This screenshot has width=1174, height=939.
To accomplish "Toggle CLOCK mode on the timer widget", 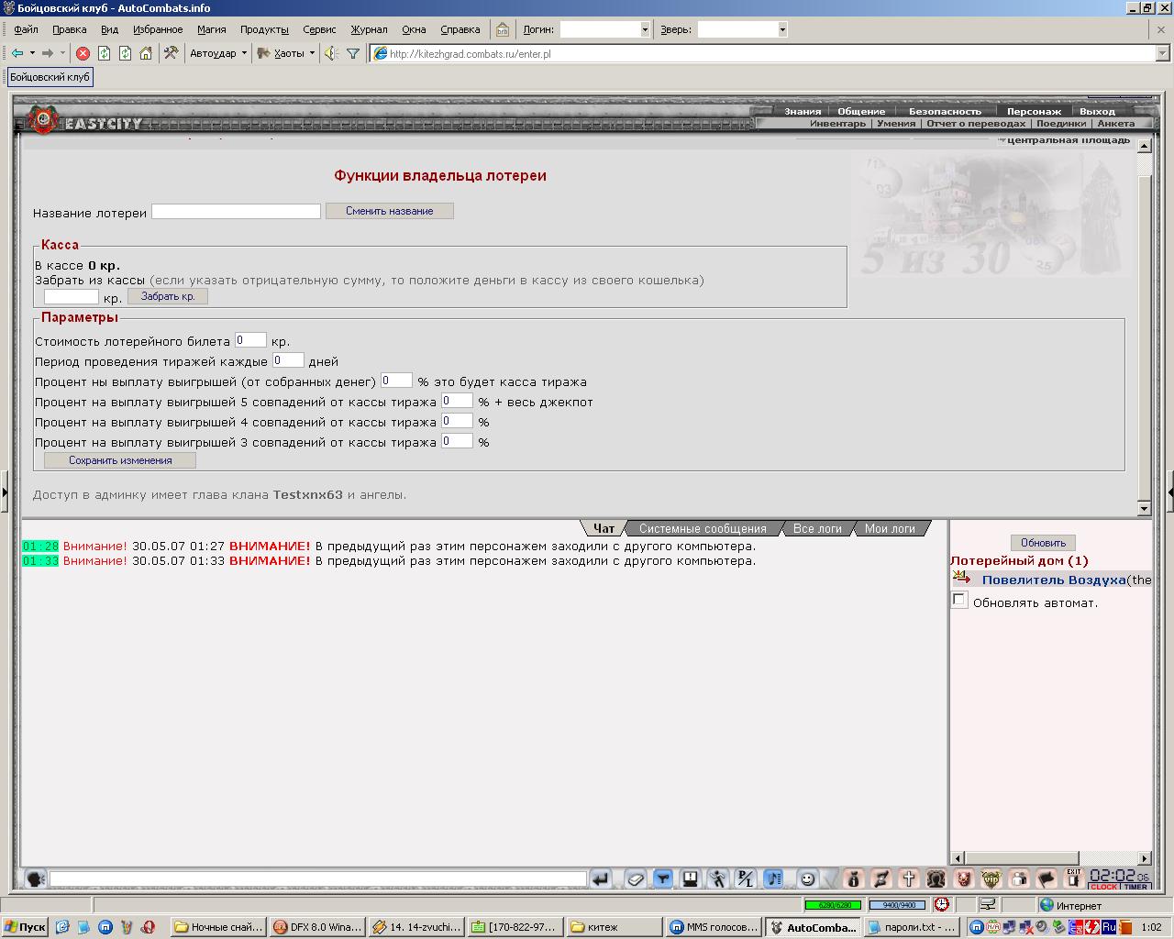I will [1103, 887].
